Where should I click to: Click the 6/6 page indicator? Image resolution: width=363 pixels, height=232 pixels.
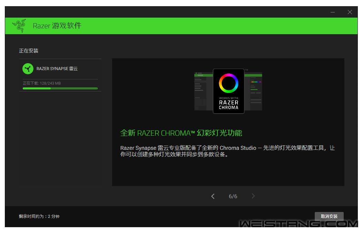click(x=233, y=196)
